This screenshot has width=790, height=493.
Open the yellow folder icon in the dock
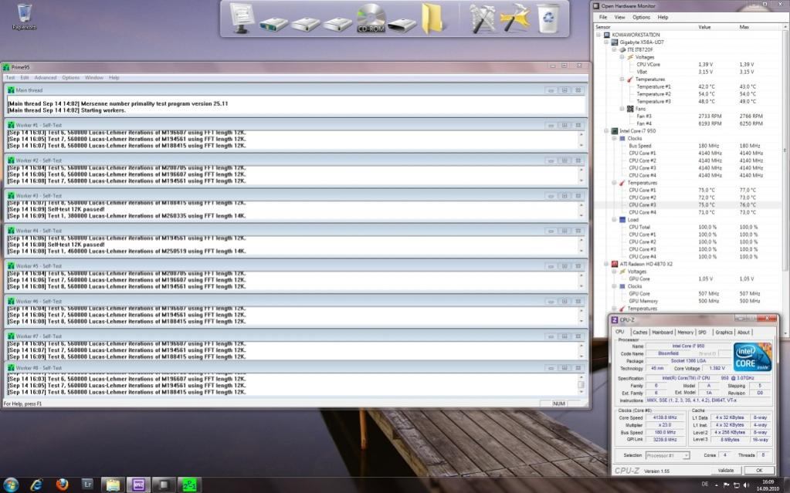click(432, 19)
